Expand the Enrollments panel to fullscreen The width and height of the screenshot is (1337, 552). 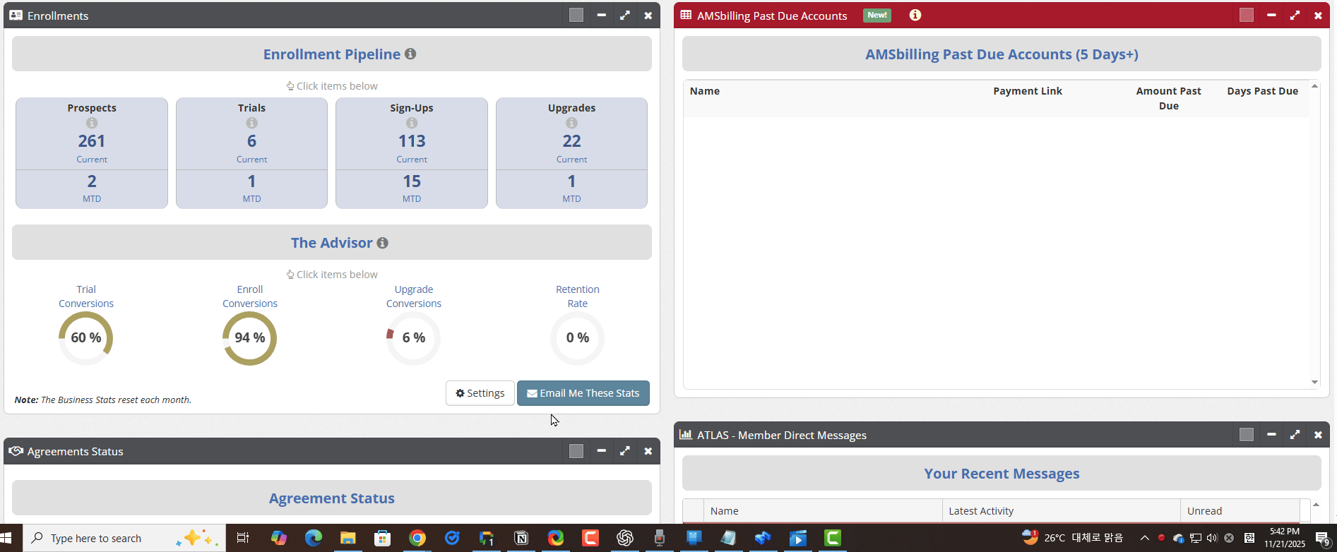(625, 16)
